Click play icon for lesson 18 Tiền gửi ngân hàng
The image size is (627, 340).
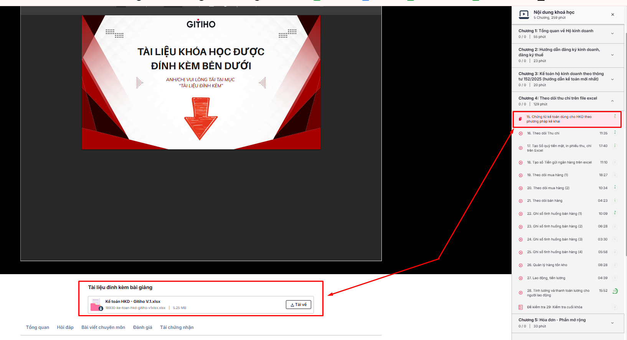click(x=521, y=163)
